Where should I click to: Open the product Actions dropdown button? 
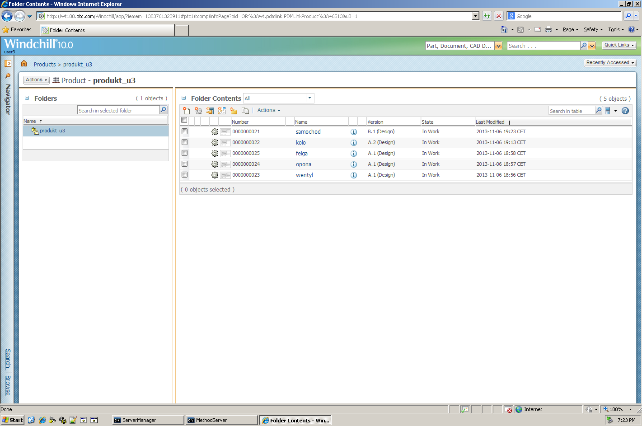(36, 80)
